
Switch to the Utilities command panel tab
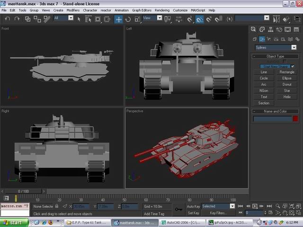pyautogui.click(x=296, y=29)
